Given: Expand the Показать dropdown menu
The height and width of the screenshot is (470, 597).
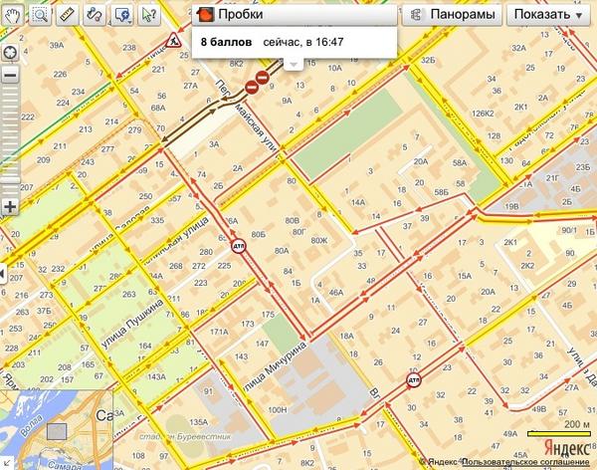Looking at the screenshot, I should [x=548, y=15].
